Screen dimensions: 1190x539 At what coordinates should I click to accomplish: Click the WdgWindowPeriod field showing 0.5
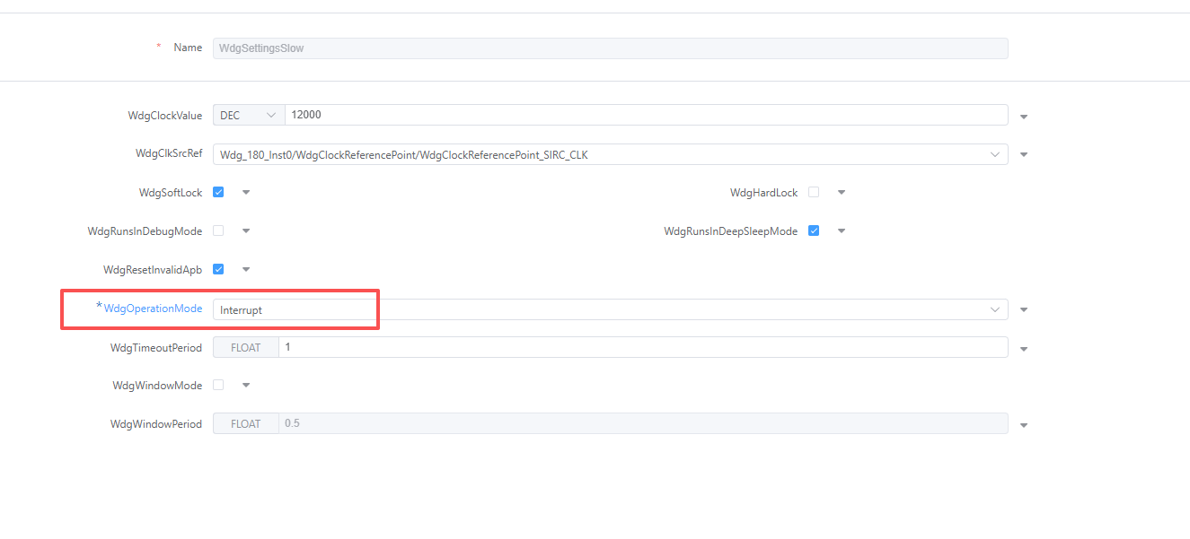(x=643, y=423)
